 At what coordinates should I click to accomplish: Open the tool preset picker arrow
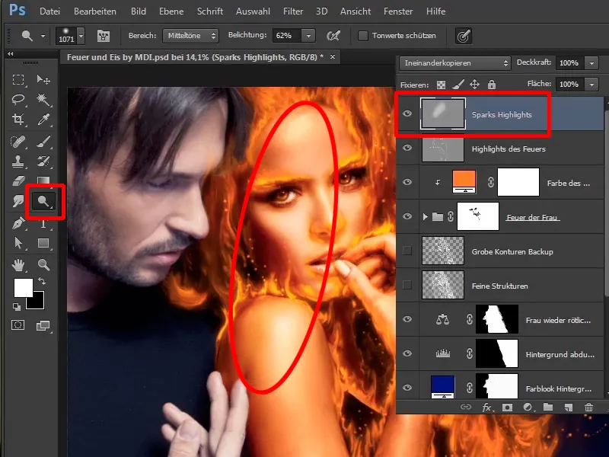click(x=43, y=36)
